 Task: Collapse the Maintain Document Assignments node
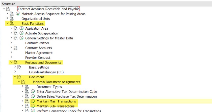point(19,82)
